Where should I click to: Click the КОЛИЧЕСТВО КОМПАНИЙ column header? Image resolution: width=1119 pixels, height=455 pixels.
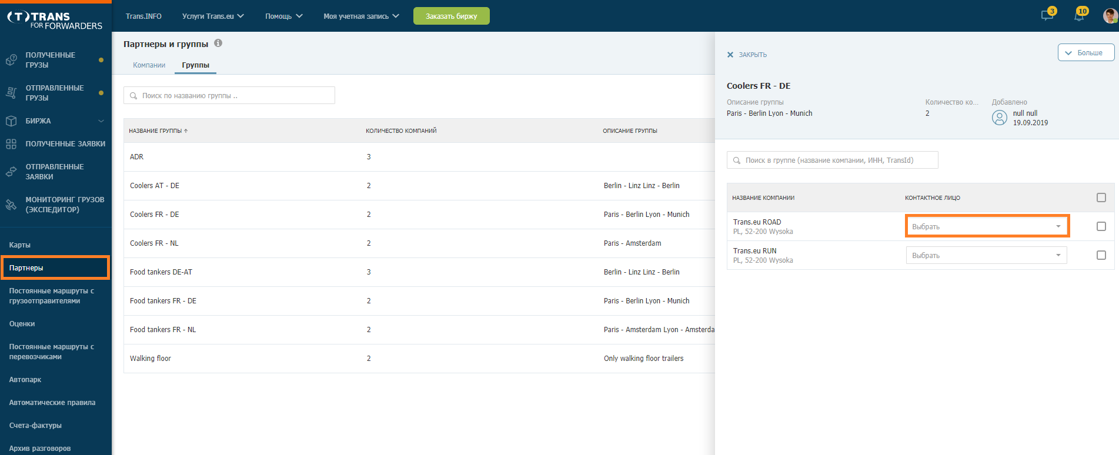(401, 131)
